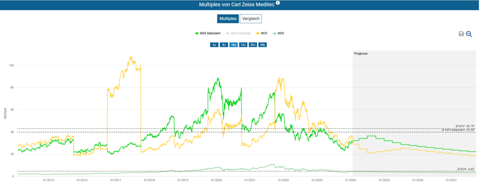Click the Prognose label in forecast area
480x185 pixels.
tap(360, 53)
